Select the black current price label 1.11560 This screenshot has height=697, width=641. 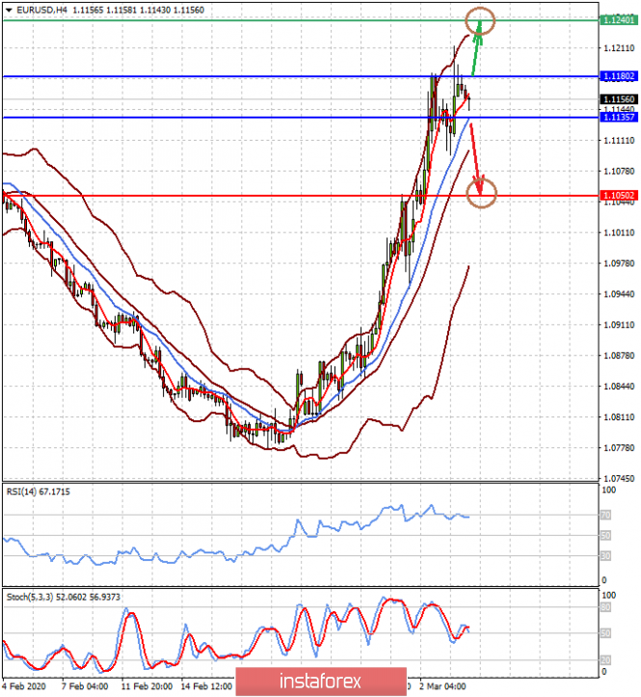coord(618,99)
